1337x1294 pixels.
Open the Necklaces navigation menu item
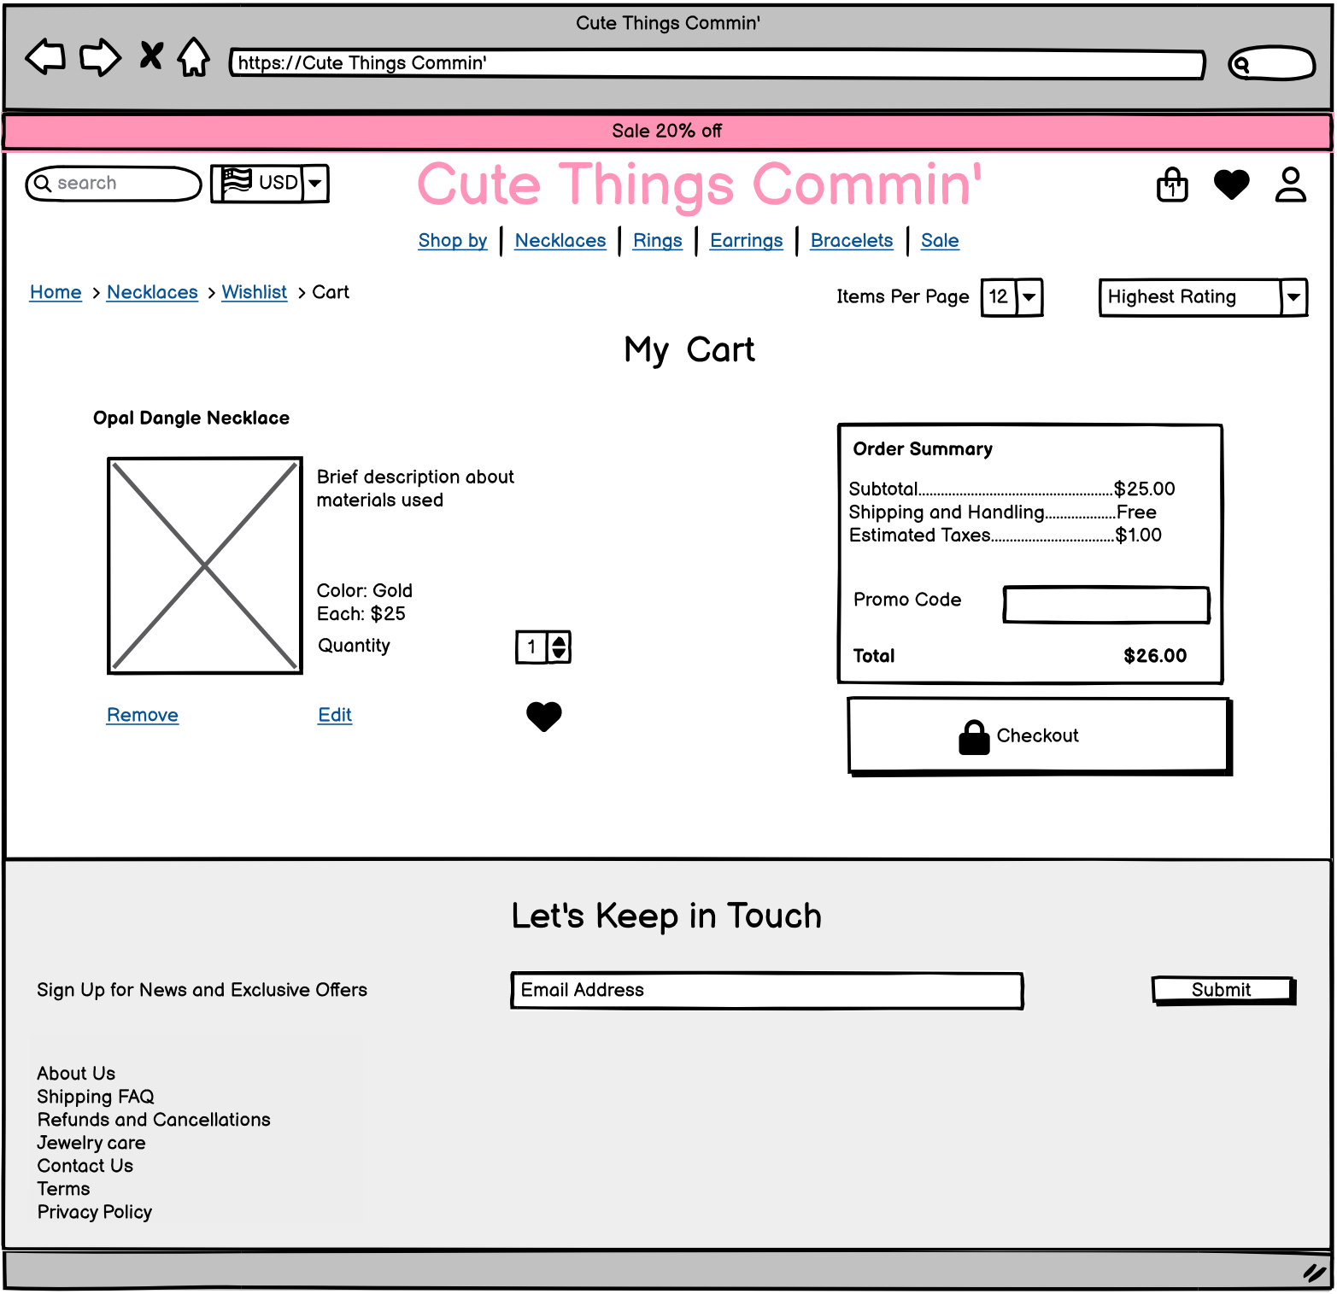(560, 241)
